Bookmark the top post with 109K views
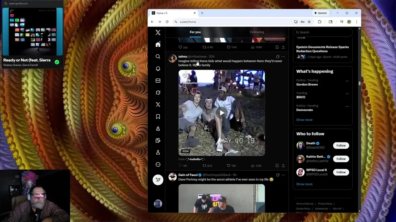Image resolution: width=396 pixels, height=222 pixels. click(x=277, y=47)
